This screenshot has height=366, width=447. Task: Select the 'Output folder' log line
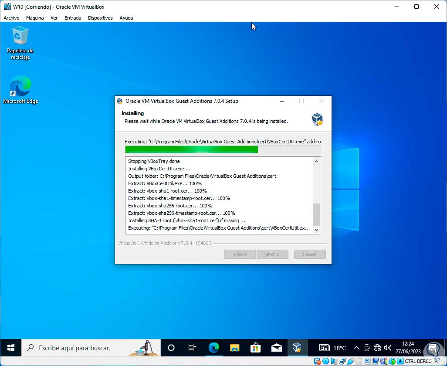coord(202,176)
